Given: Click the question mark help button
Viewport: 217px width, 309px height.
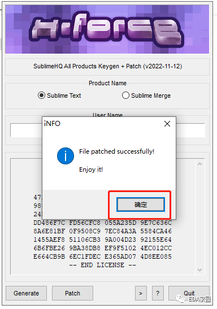Looking at the screenshot, I should tap(158, 293).
